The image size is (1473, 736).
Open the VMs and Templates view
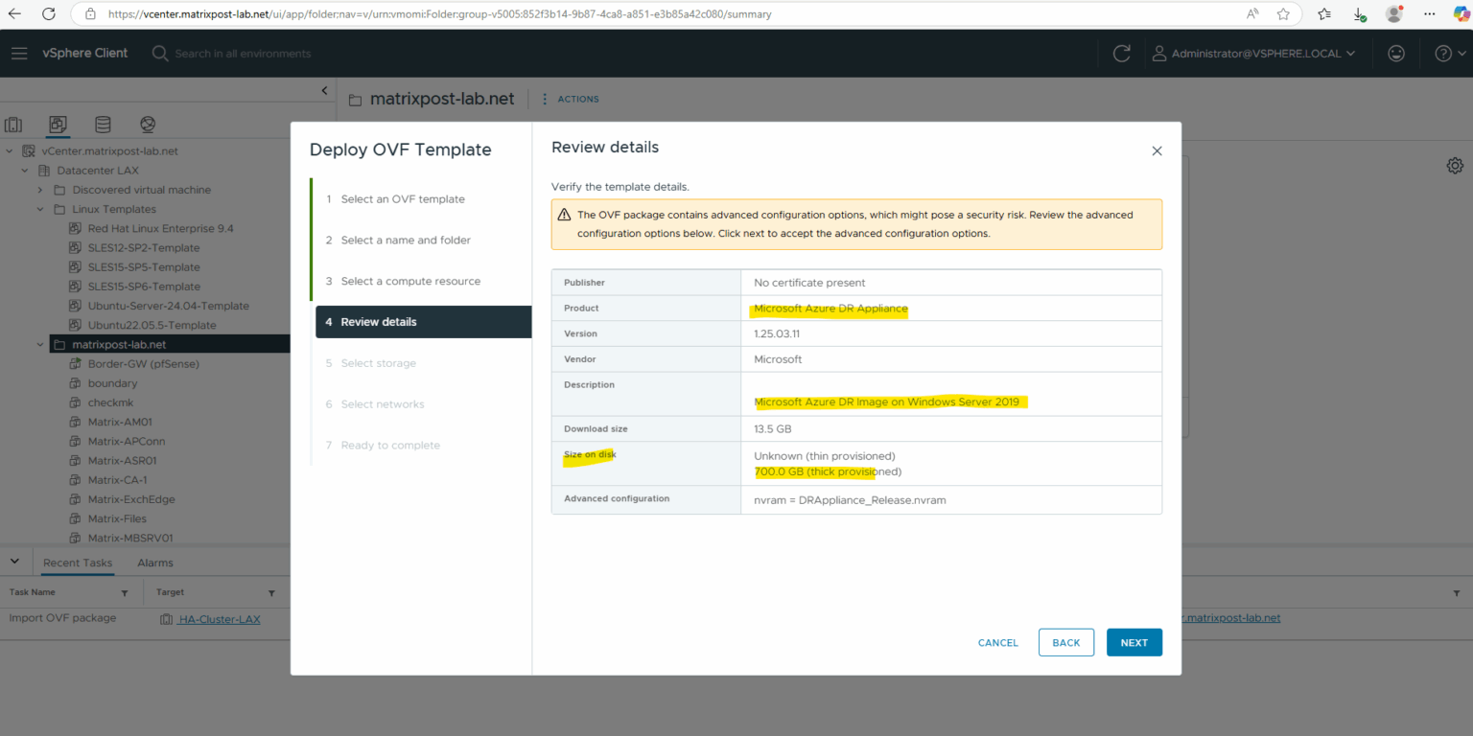pyautogui.click(x=58, y=125)
